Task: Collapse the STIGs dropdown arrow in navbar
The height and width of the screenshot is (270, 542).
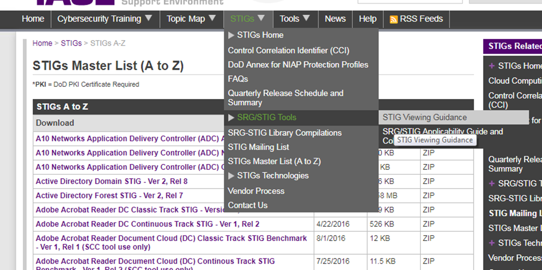Action: click(x=261, y=18)
